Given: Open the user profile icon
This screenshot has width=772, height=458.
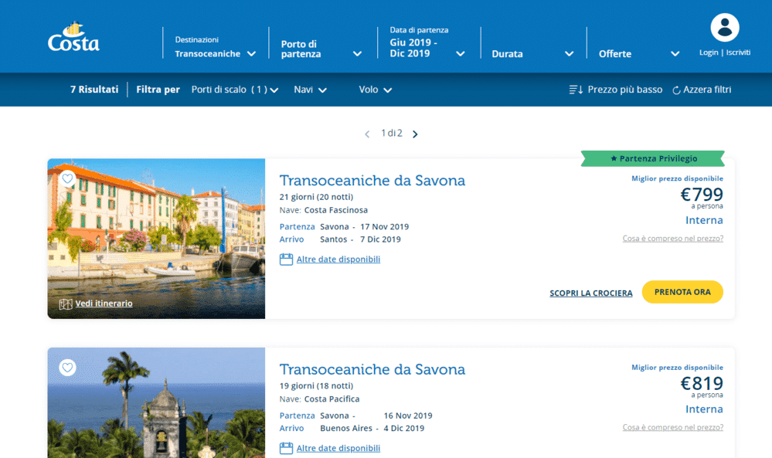Looking at the screenshot, I should (725, 28).
